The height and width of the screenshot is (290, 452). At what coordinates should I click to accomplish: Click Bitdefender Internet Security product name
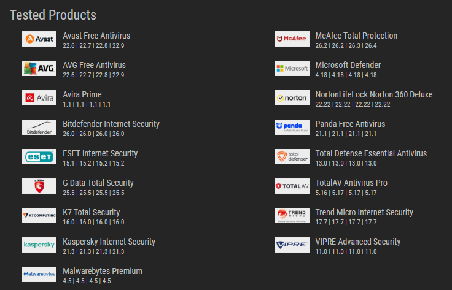click(x=111, y=124)
